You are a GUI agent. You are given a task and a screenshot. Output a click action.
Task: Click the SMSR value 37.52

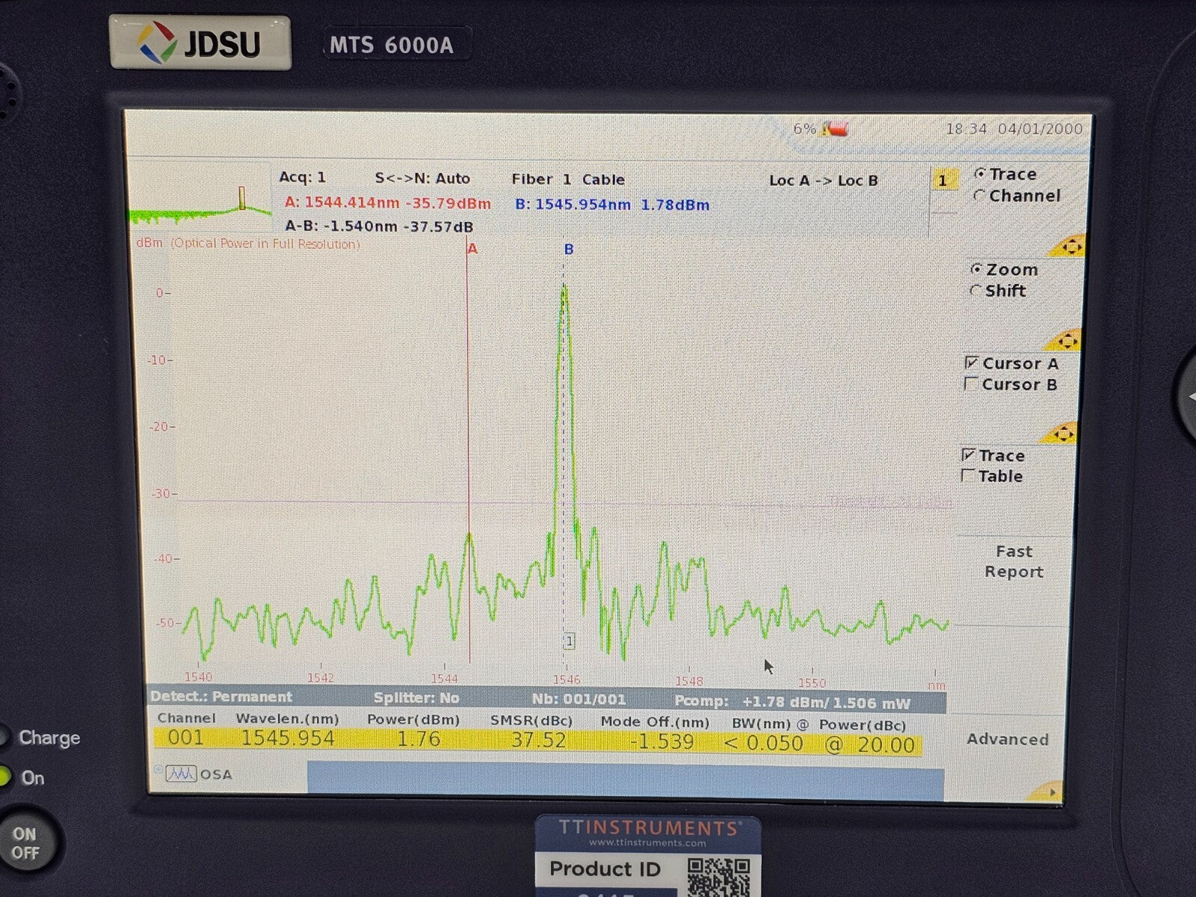coord(539,741)
